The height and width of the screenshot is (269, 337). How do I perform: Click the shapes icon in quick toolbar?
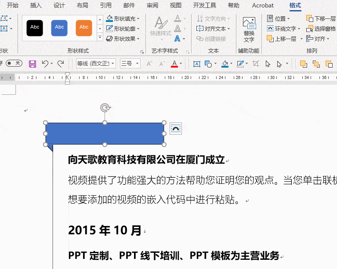[208, 64]
